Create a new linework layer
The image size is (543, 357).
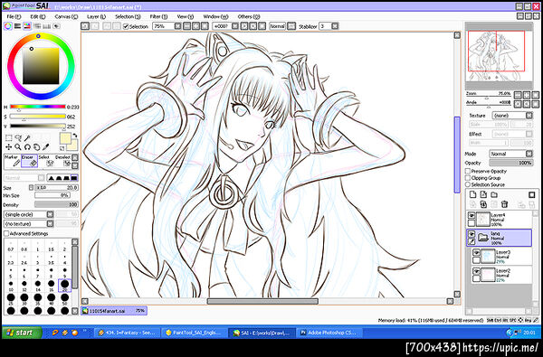click(483, 194)
